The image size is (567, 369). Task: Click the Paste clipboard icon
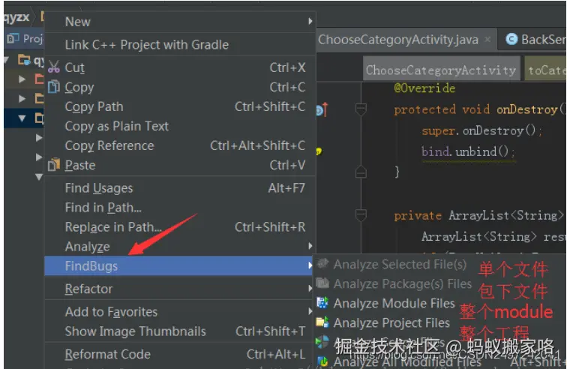[x=54, y=165]
